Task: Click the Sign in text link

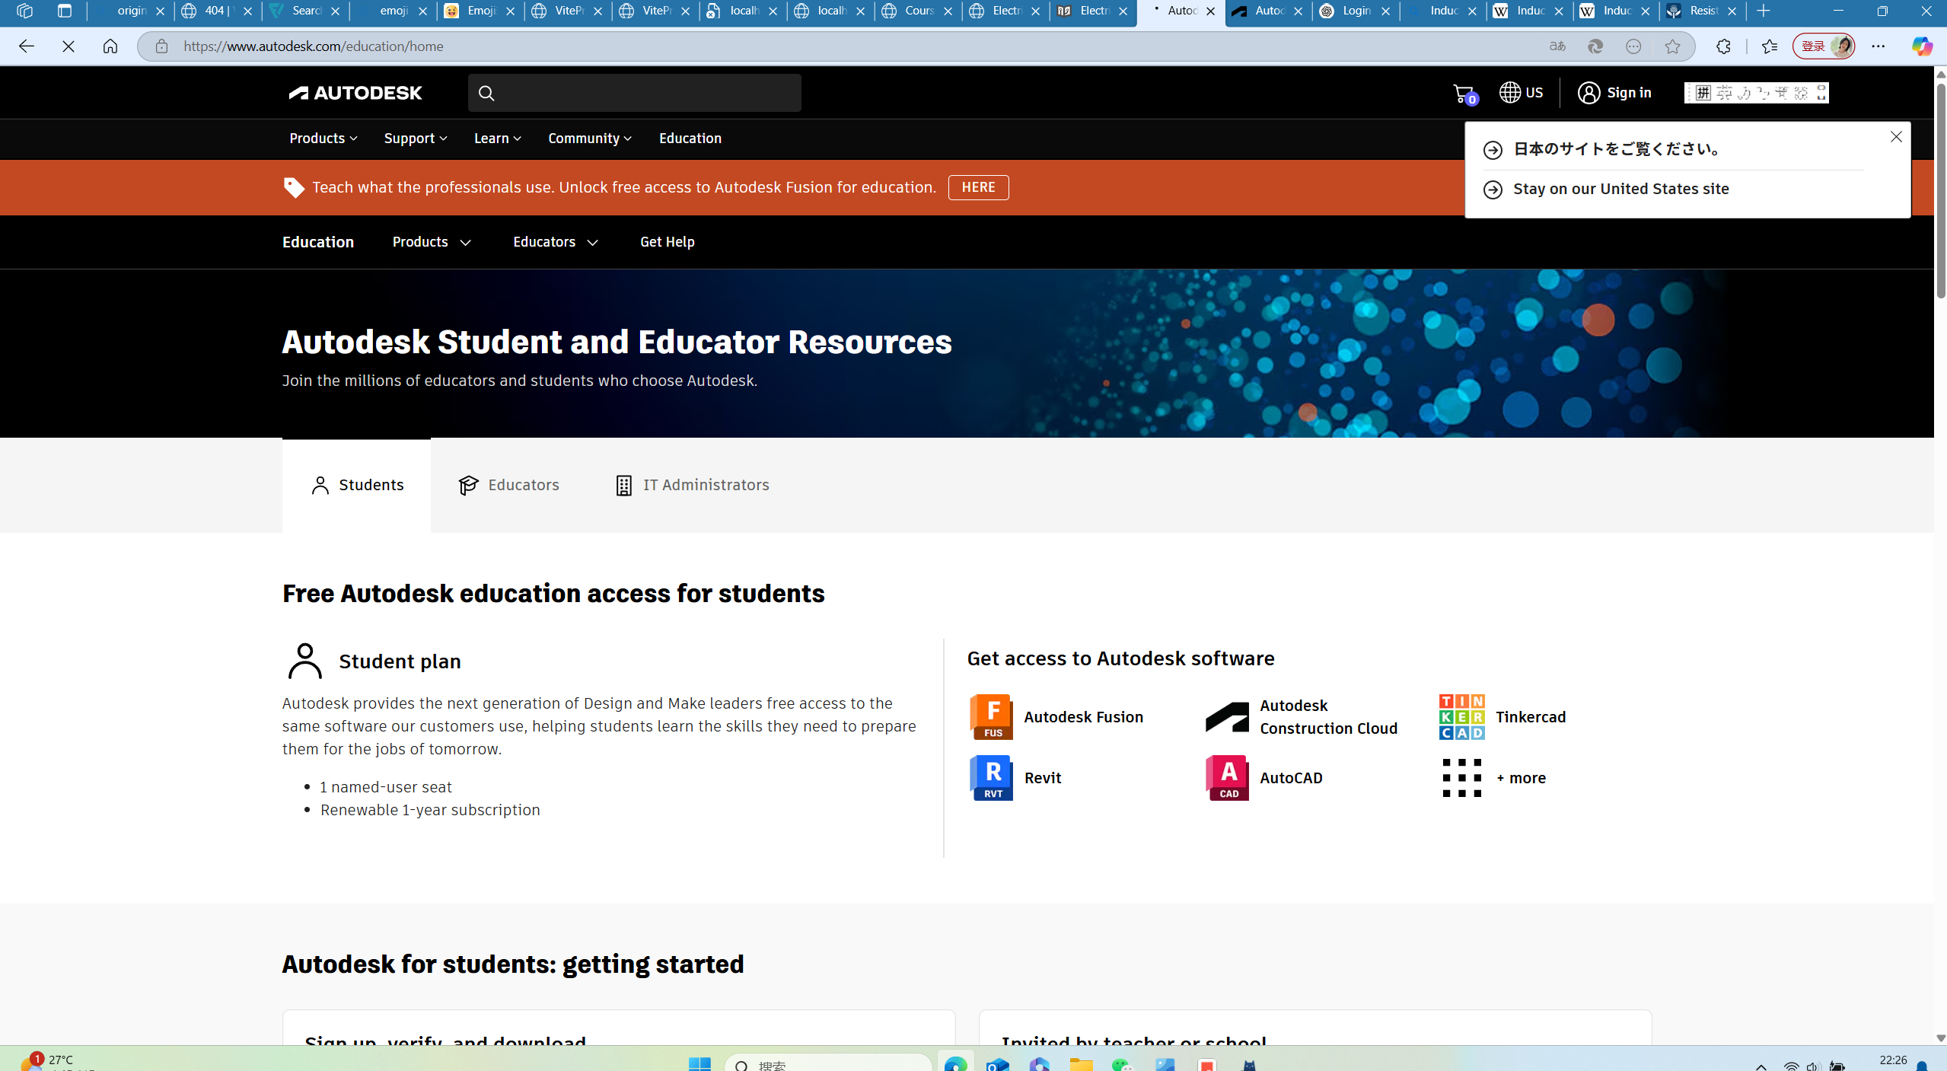Action: tap(1629, 93)
